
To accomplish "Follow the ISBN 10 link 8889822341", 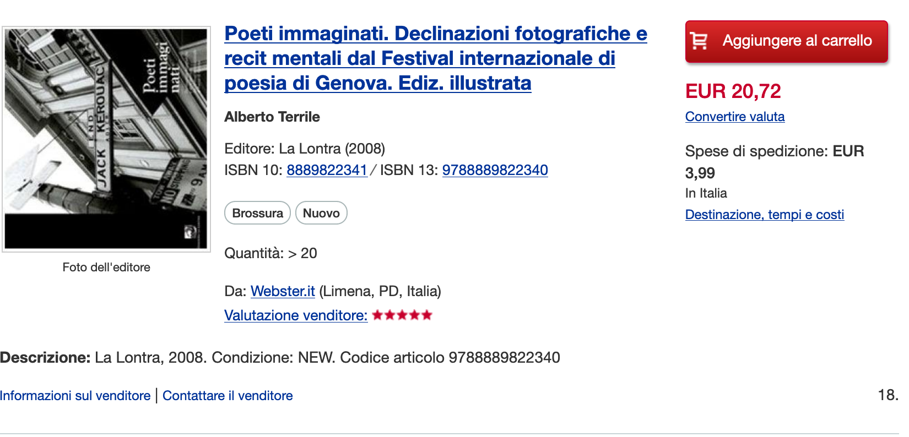I will [x=327, y=170].
